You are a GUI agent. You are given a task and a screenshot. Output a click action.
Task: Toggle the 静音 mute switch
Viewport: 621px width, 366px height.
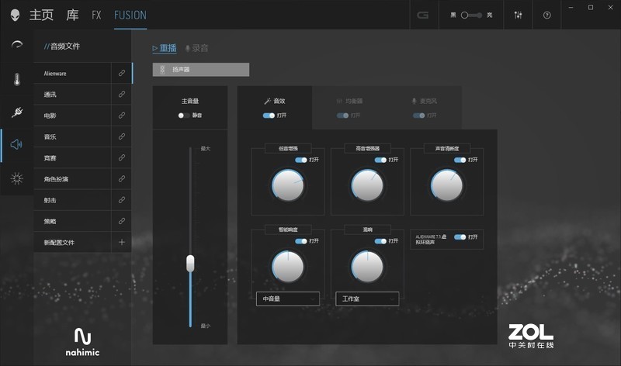pos(183,115)
